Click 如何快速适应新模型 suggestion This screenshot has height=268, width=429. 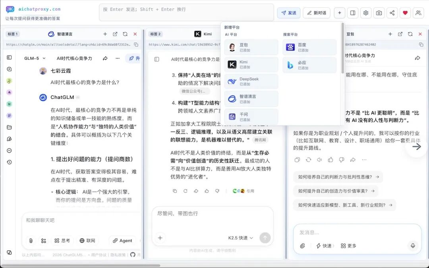[345, 205]
